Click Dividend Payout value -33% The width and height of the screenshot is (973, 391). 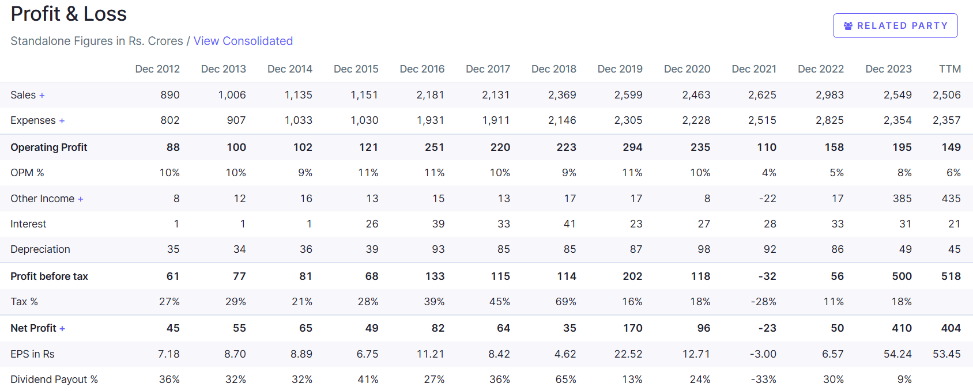pos(764,379)
